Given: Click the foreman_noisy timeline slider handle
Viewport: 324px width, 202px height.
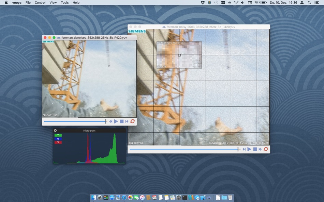Looking at the screenshot, I should [x=238, y=149].
